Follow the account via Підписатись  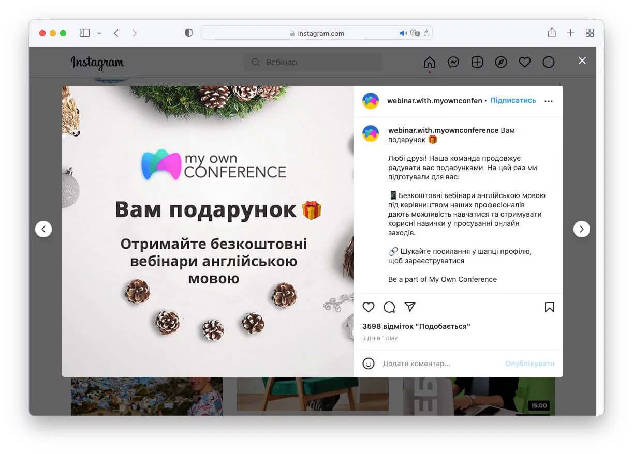tap(513, 100)
